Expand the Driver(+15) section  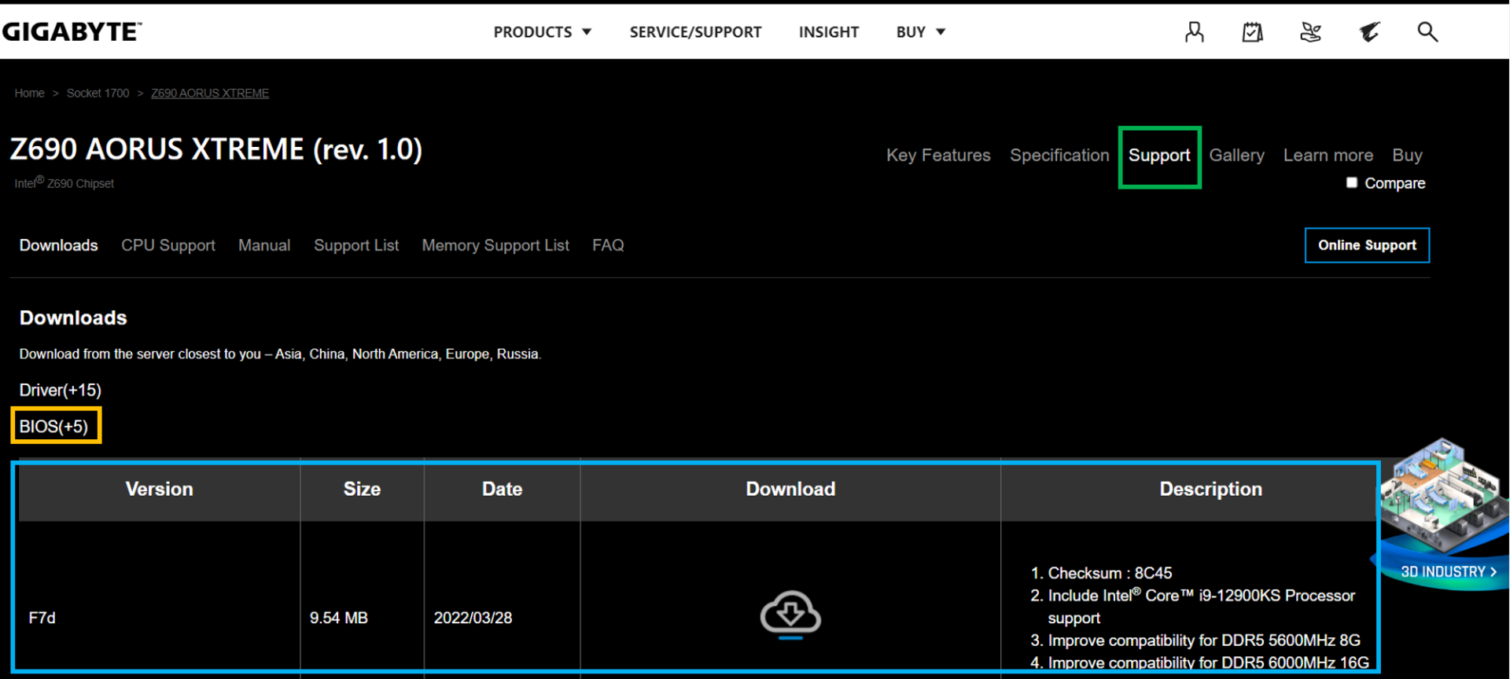pos(61,390)
